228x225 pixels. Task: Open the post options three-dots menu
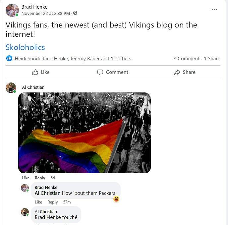pos(214,10)
